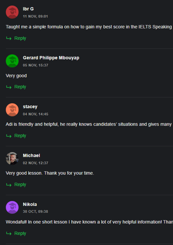
Task: Select the username Gerard Philippe Mbouyap
Action: (51, 58)
